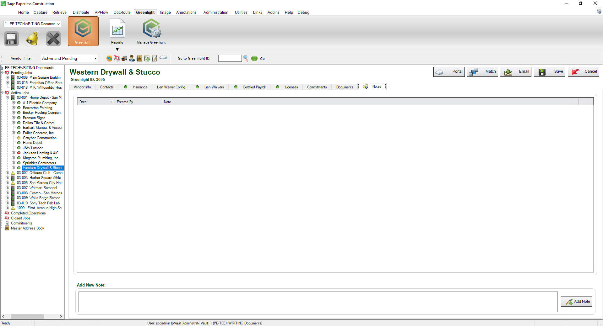The width and height of the screenshot is (603, 326).
Task: Open the Capture menu
Action: [41, 13]
